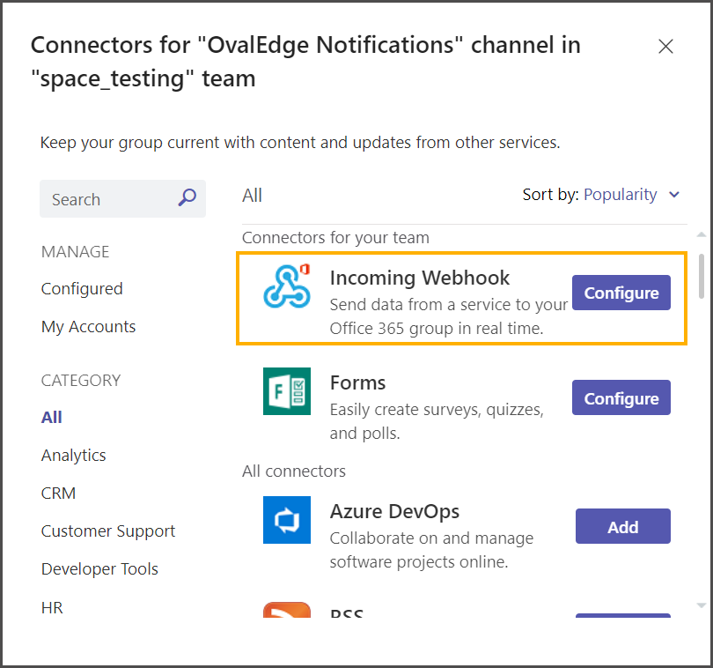713x668 pixels.
Task: Open the Configured connectors list
Action: pyautogui.click(x=82, y=289)
